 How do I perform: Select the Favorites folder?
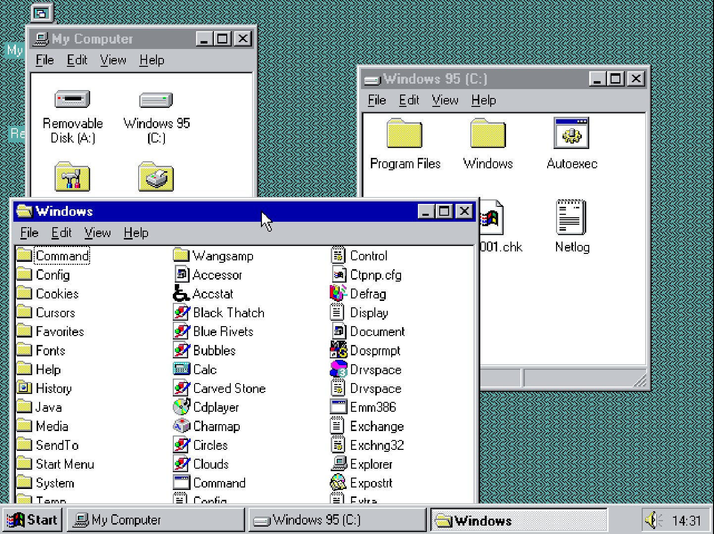50,331
